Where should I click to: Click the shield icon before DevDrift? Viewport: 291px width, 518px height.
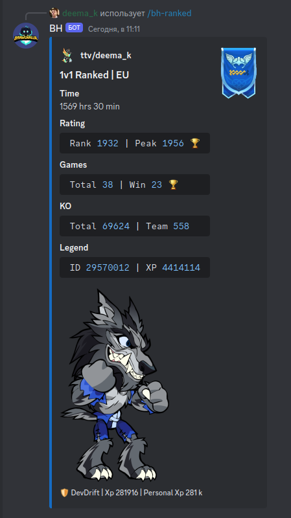pos(64,493)
